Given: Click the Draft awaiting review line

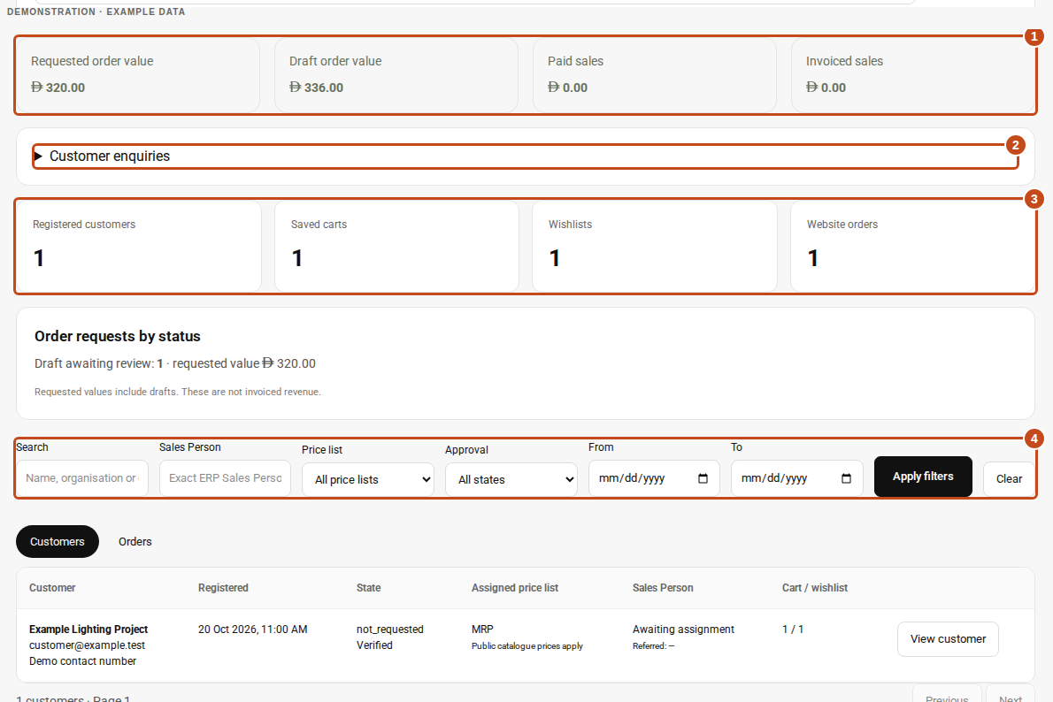Looking at the screenshot, I should 174,363.
